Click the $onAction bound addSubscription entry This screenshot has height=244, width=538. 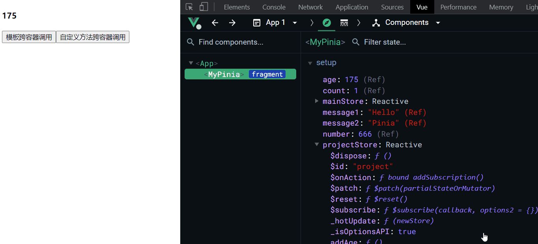(407, 177)
